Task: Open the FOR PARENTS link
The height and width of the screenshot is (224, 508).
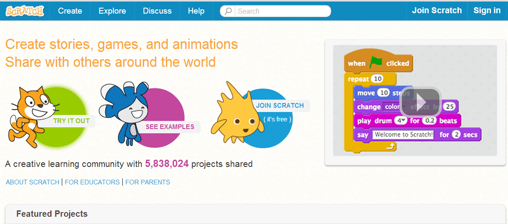Action: click(148, 182)
